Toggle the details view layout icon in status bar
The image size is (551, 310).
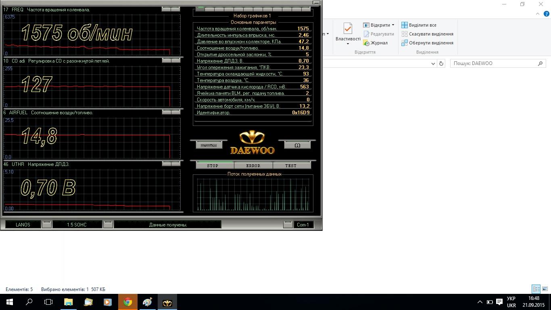536,289
